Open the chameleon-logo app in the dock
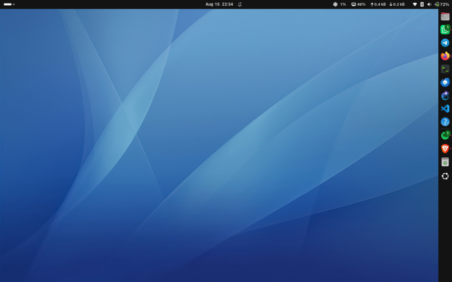Viewport: 452px width, 282px height. (x=445, y=95)
